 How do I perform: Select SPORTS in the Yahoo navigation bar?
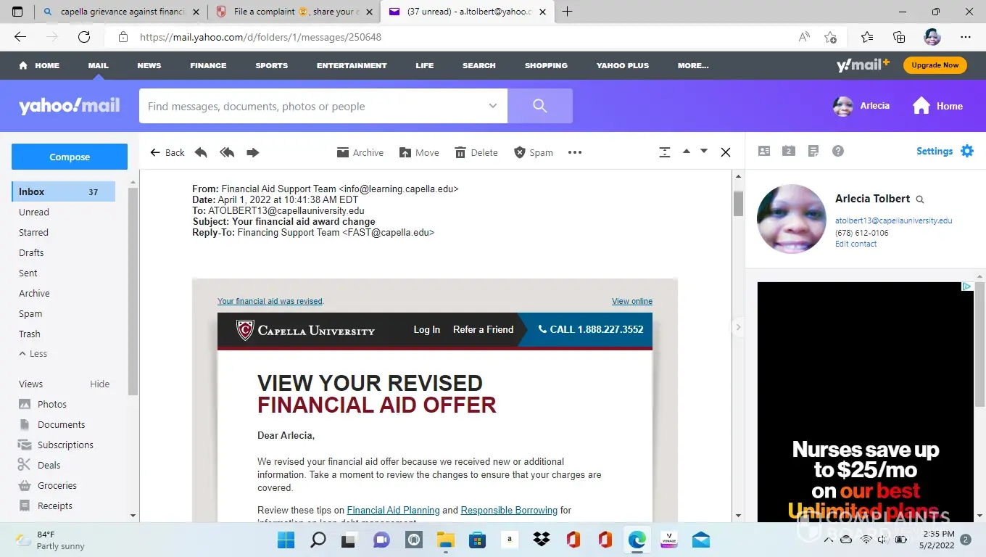coord(272,65)
